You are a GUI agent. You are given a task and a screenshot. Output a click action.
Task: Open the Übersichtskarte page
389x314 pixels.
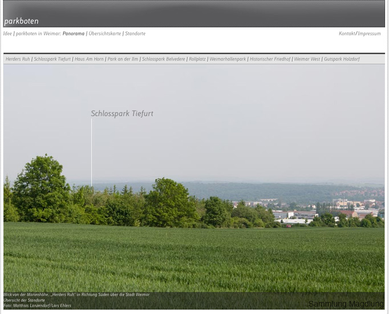pyautogui.click(x=105, y=34)
